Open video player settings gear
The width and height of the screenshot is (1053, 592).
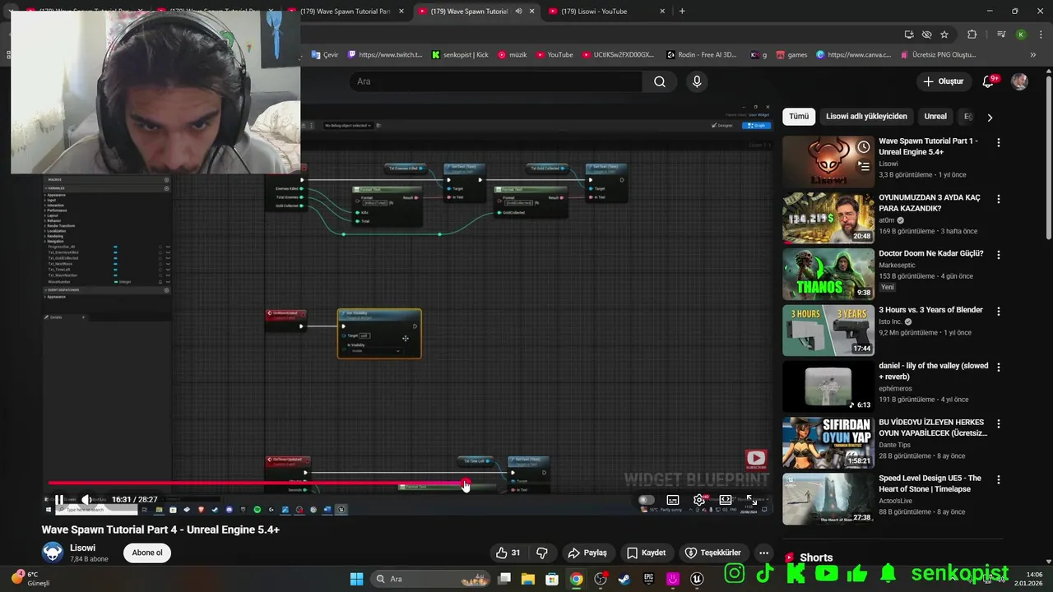(x=699, y=500)
